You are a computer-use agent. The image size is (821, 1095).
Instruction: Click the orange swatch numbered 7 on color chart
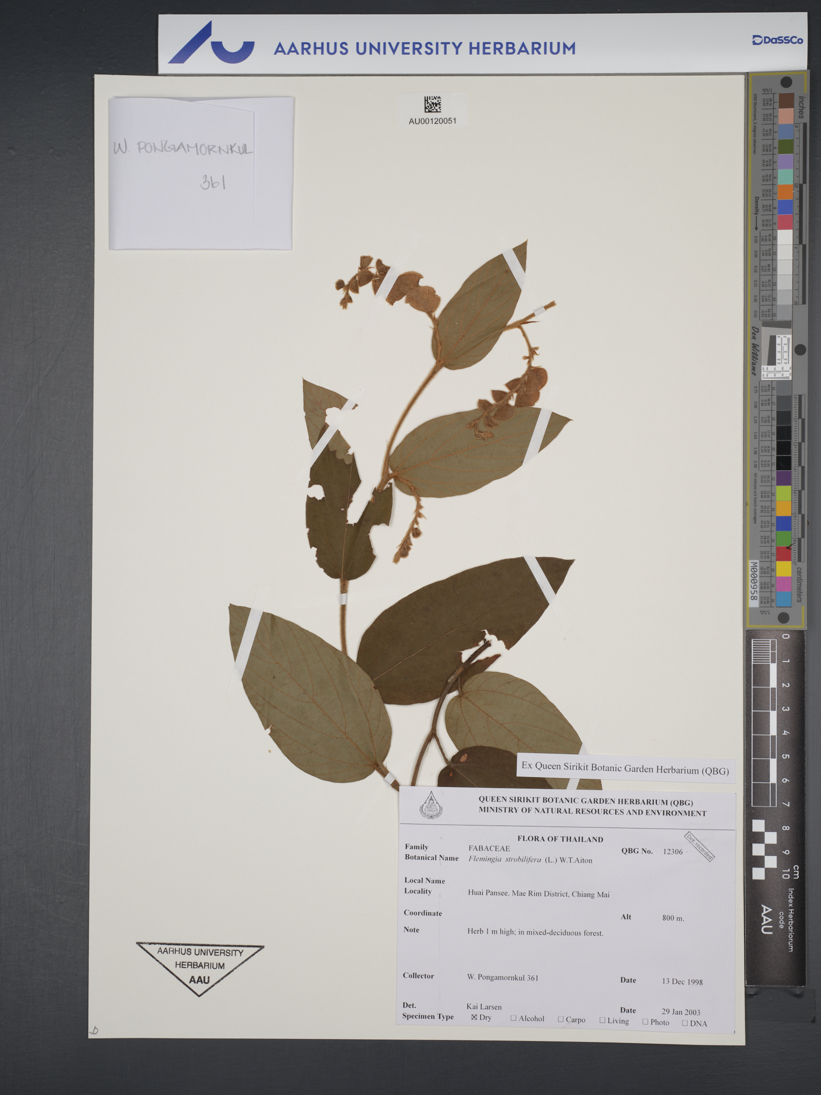pyautogui.click(x=786, y=191)
